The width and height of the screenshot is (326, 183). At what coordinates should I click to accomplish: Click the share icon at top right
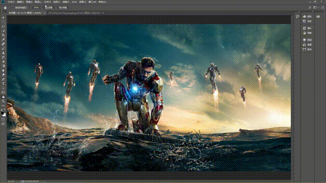coord(322,8)
